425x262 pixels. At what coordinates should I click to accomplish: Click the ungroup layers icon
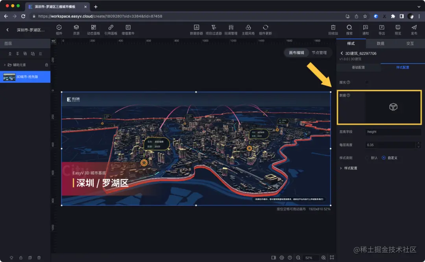(x=33, y=54)
